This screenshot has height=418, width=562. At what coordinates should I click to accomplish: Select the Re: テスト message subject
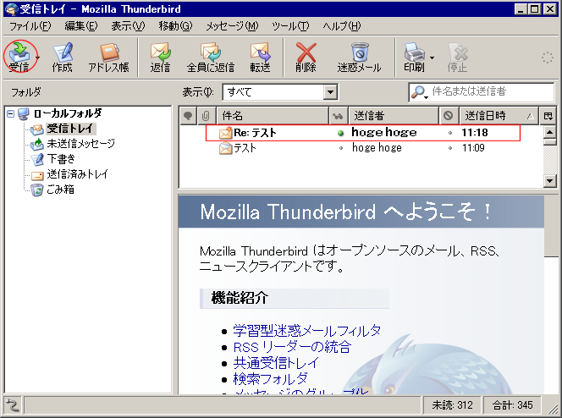[x=256, y=133]
